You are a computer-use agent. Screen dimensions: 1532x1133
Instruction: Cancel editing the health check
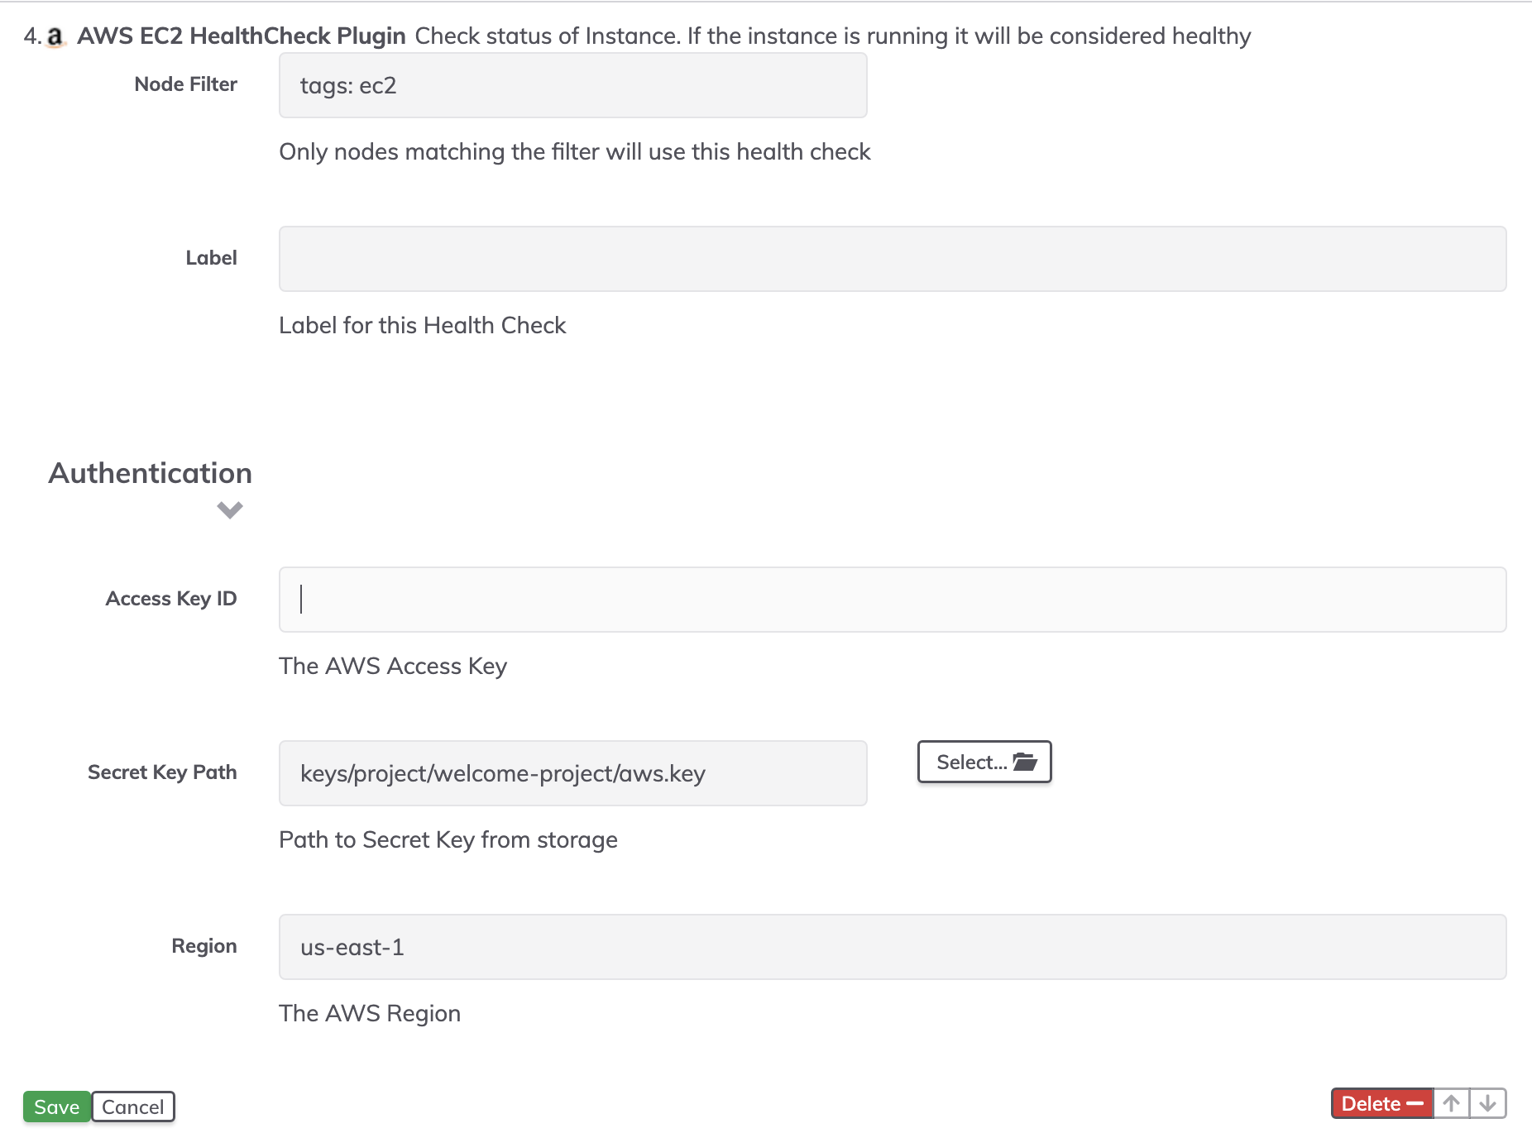tap(133, 1107)
